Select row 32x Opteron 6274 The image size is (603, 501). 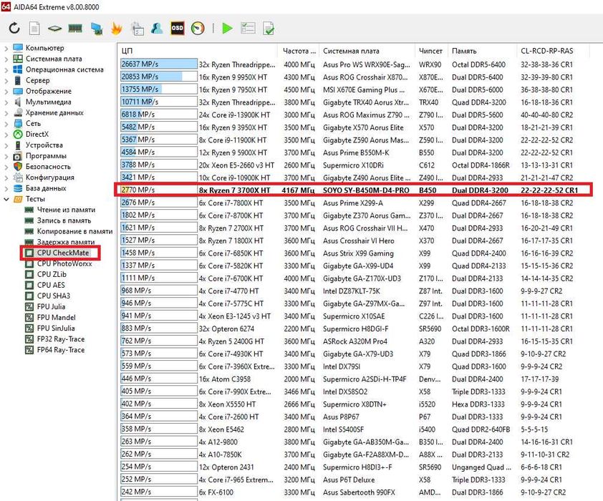(353, 329)
